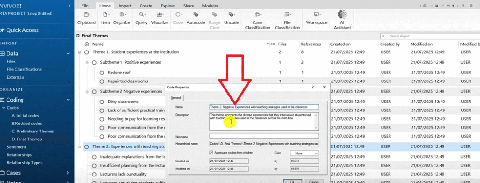
Task: Toggle Aggregate coding from children checkbox
Action: [211, 153]
